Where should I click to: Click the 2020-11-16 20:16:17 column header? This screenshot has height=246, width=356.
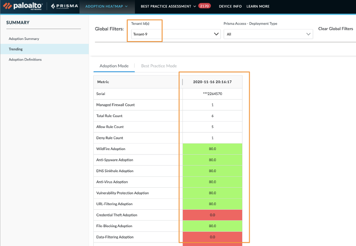212,82
